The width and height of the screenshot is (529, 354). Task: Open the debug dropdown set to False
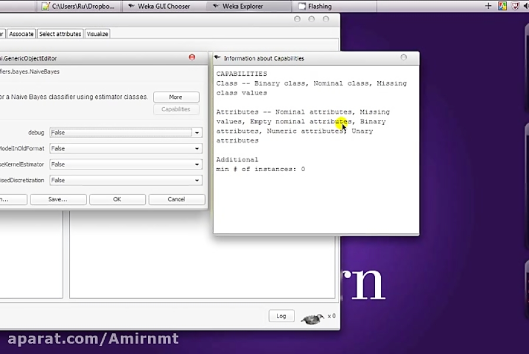tap(196, 132)
